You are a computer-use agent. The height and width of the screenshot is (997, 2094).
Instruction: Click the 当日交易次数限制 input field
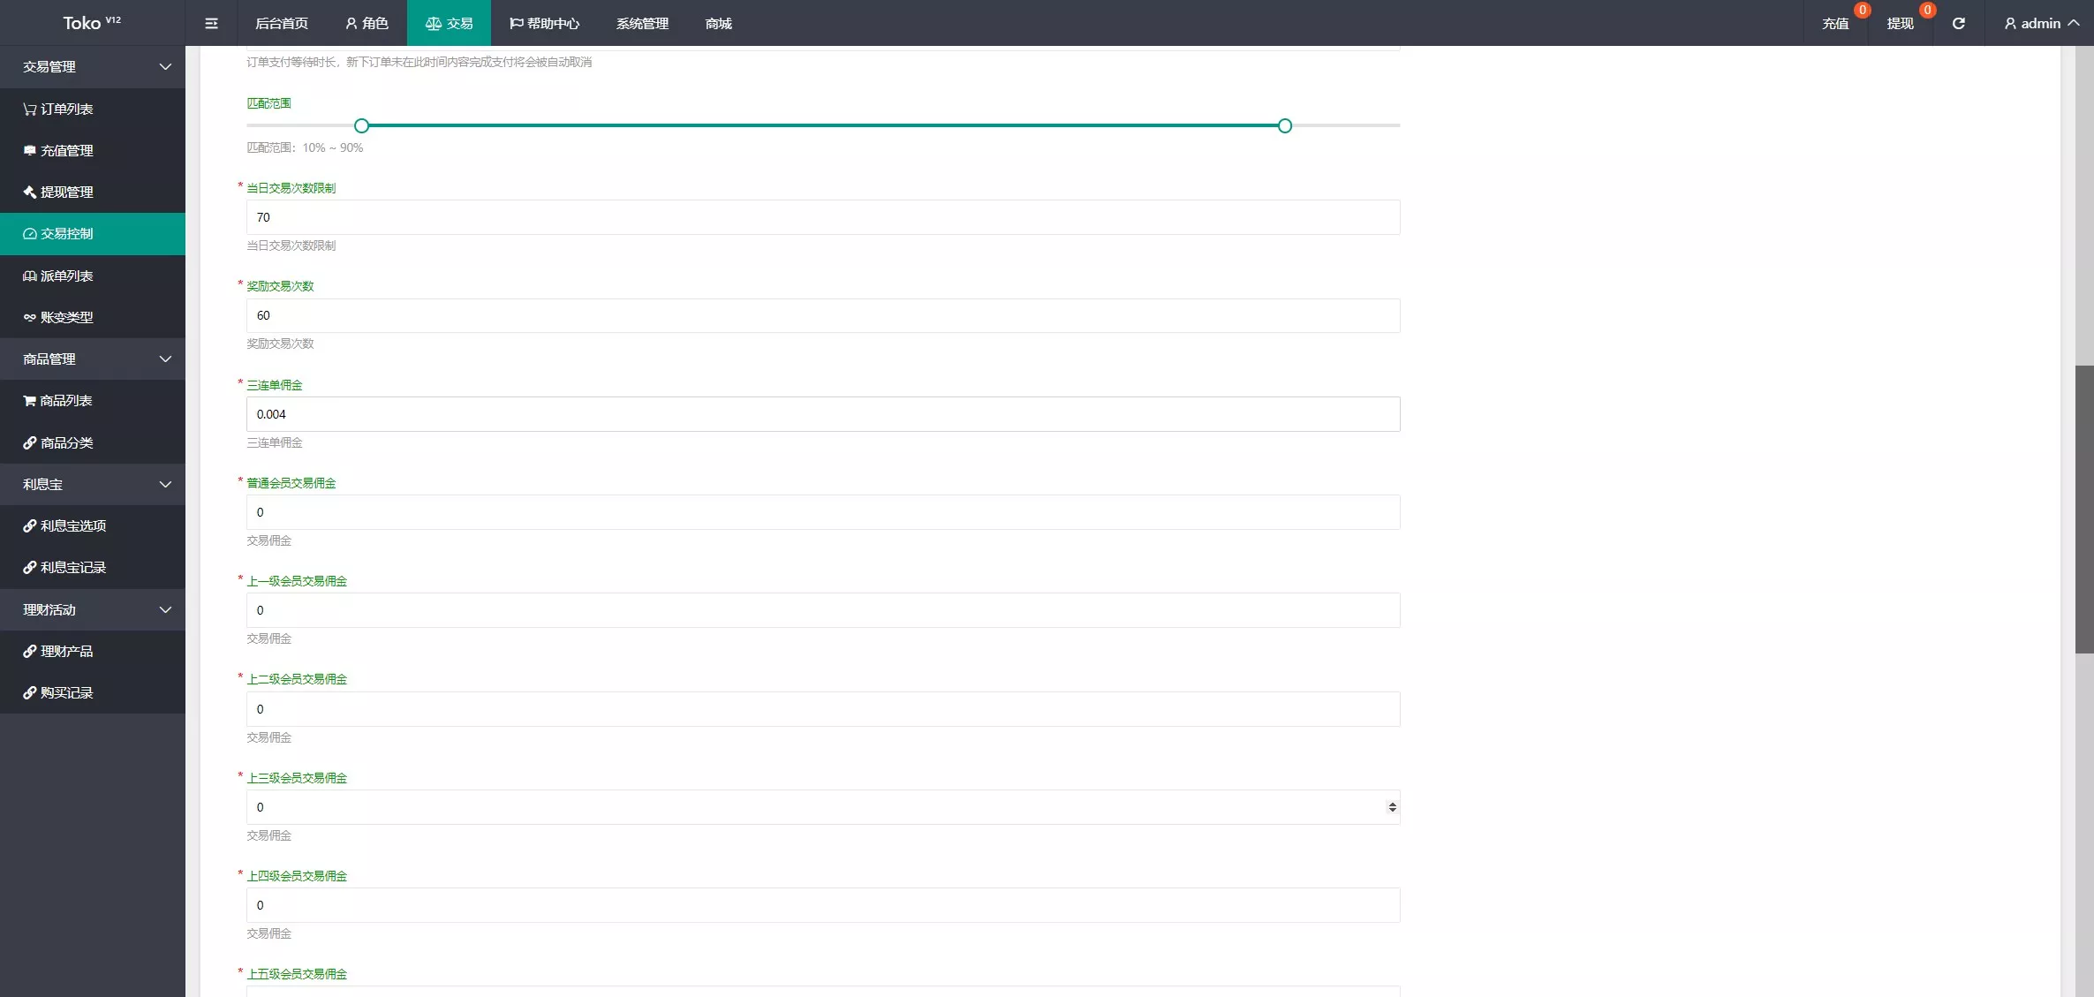pos(821,217)
